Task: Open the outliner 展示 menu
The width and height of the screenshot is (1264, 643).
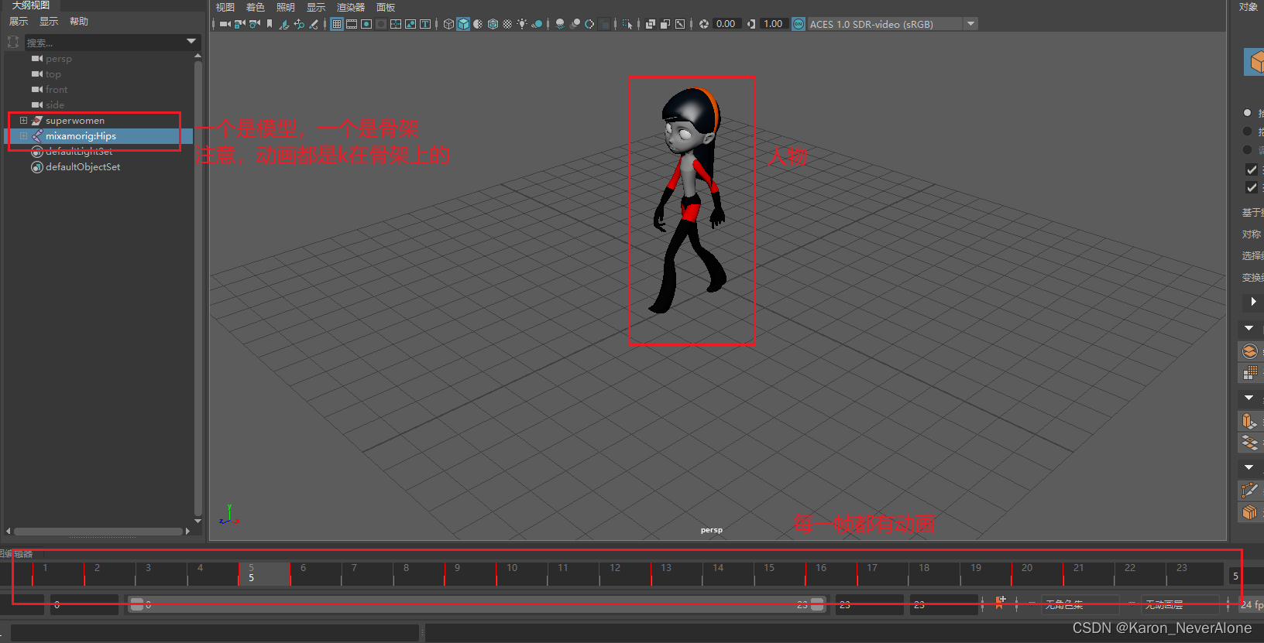Action: (x=19, y=22)
